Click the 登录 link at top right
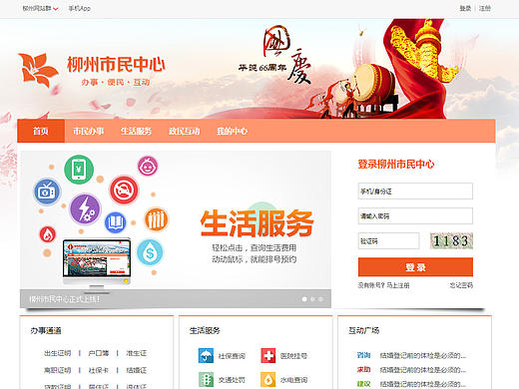Image resolution: width=519 pixels, height=389 pixels. pyautogui.click(x=465, y=8)
